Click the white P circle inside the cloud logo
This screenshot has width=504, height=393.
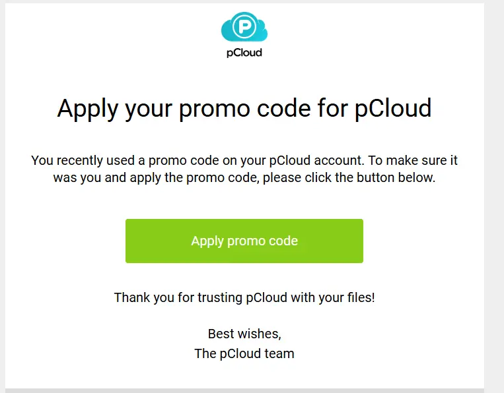coord(244,27)
